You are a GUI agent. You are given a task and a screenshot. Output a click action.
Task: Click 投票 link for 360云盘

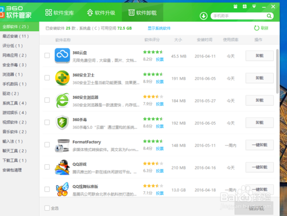point(160,59)
